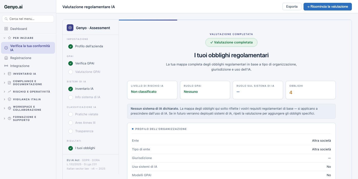Screen dimensions: 358x179
Task: Collapse the Per iniziare section chevron
Action: tap(5, 38)
